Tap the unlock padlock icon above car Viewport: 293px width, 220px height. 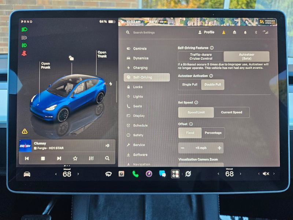71,58
